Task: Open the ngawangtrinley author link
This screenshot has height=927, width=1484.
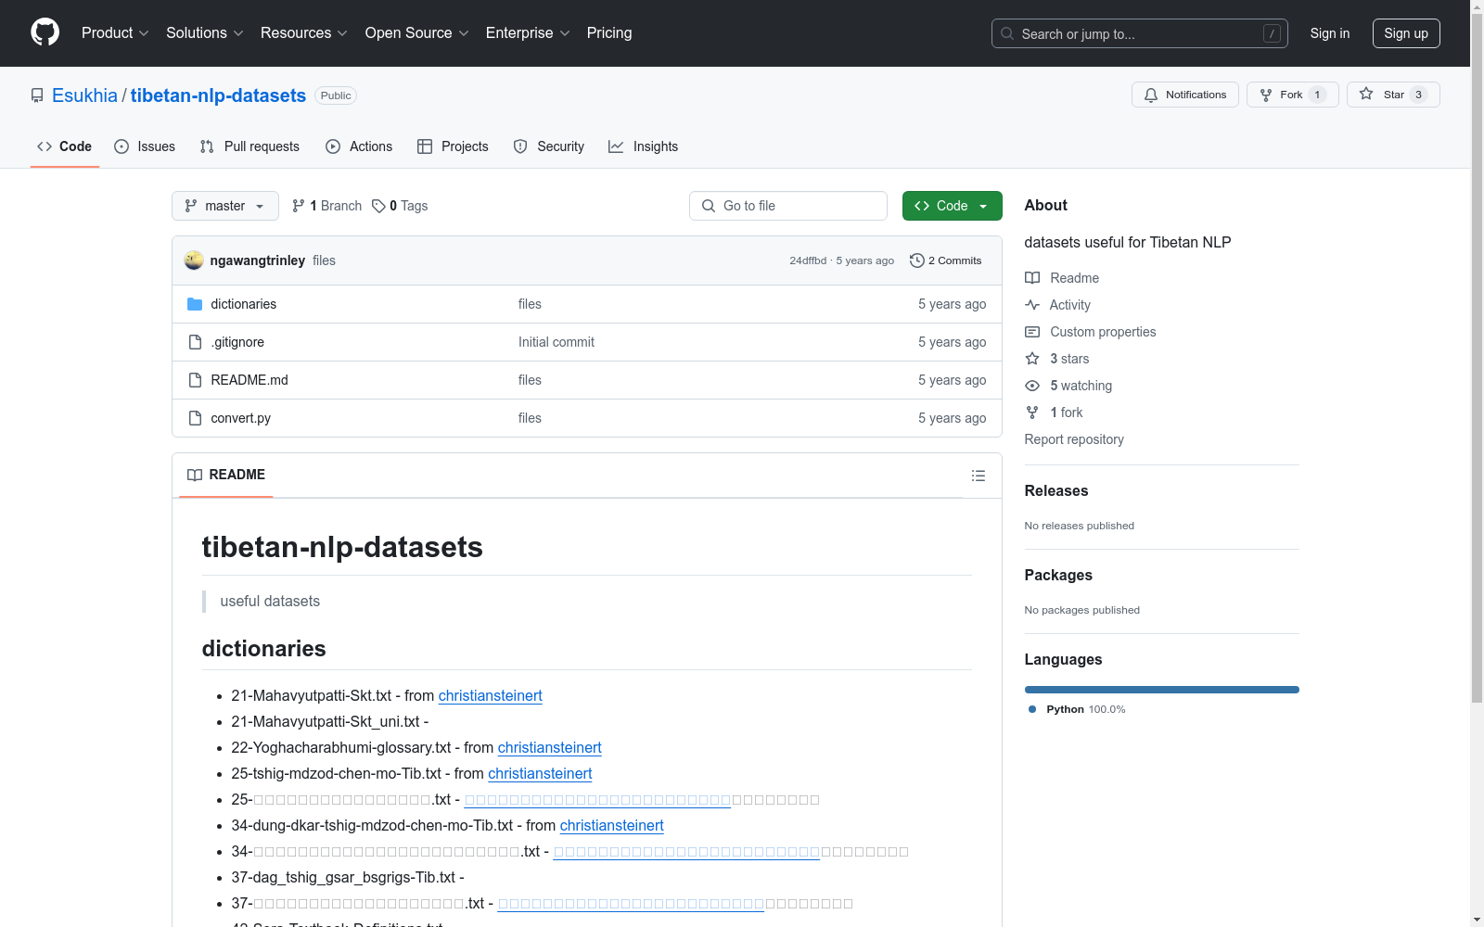Action: (258, 260)
